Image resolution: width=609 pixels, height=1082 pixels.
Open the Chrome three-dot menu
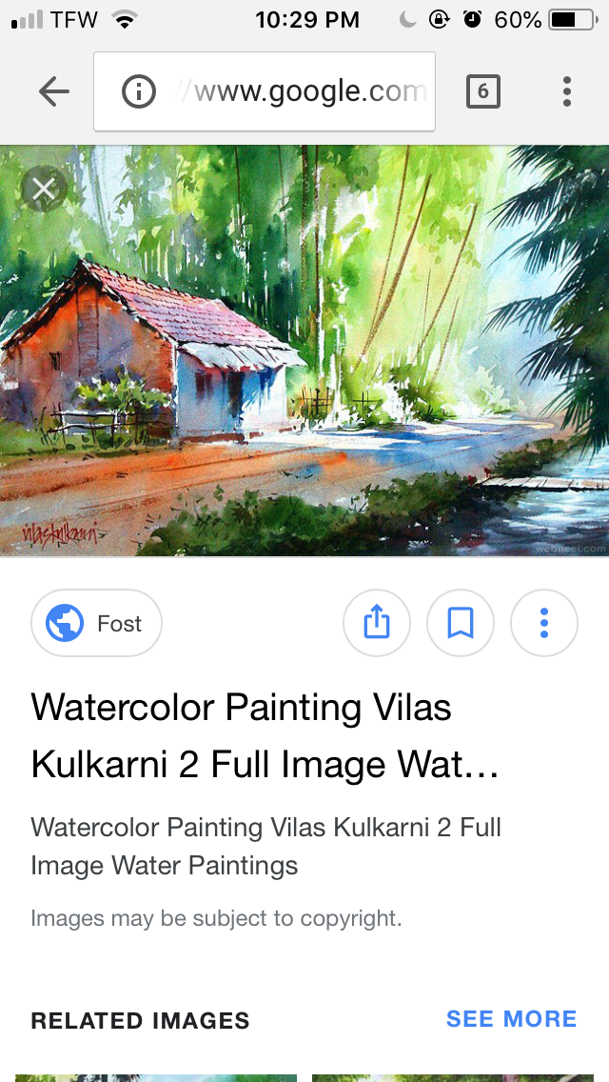point(566,91)
